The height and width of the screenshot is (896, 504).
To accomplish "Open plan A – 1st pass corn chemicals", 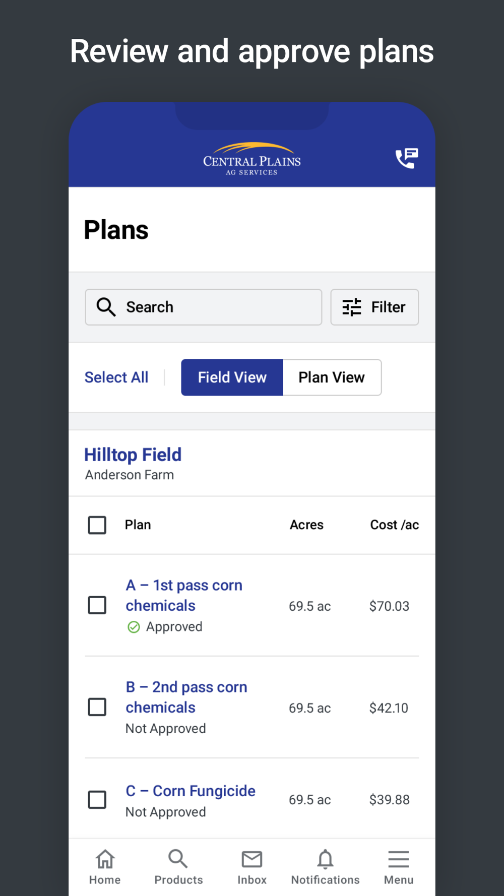I will (183, 595).
